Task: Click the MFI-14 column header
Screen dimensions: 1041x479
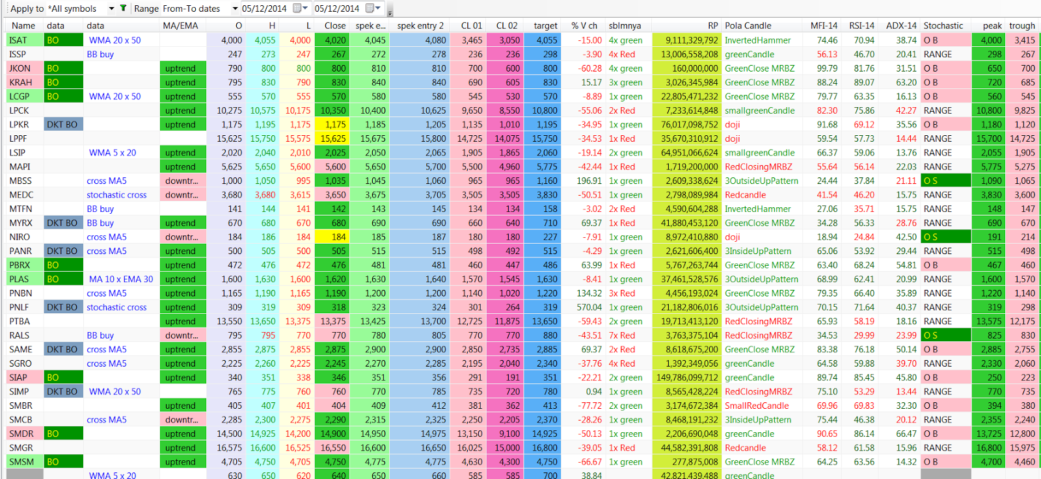Action: pos(824,25)
